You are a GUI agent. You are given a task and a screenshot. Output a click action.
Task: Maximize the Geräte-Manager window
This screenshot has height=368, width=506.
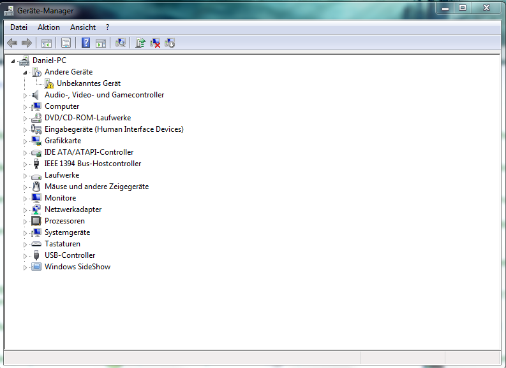(x=463, y=8)
